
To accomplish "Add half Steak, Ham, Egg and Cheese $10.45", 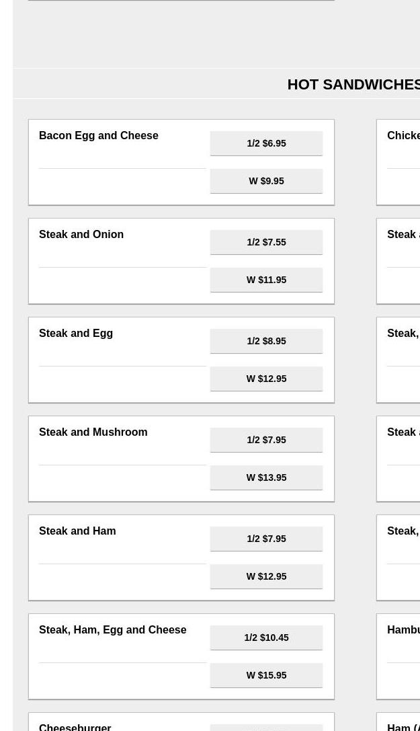I will [266, 638].
